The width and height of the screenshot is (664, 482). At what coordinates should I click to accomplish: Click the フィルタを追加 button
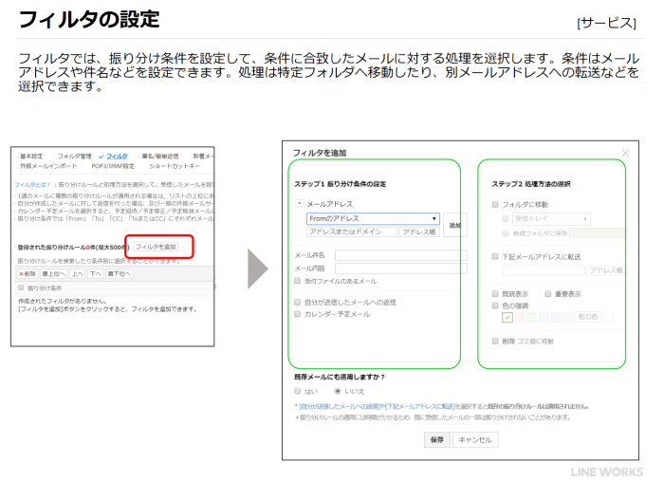pyautogui.click(x=156, y=247)
